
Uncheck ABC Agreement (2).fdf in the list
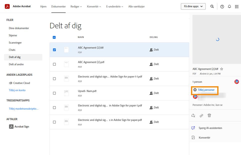point(54,50)
